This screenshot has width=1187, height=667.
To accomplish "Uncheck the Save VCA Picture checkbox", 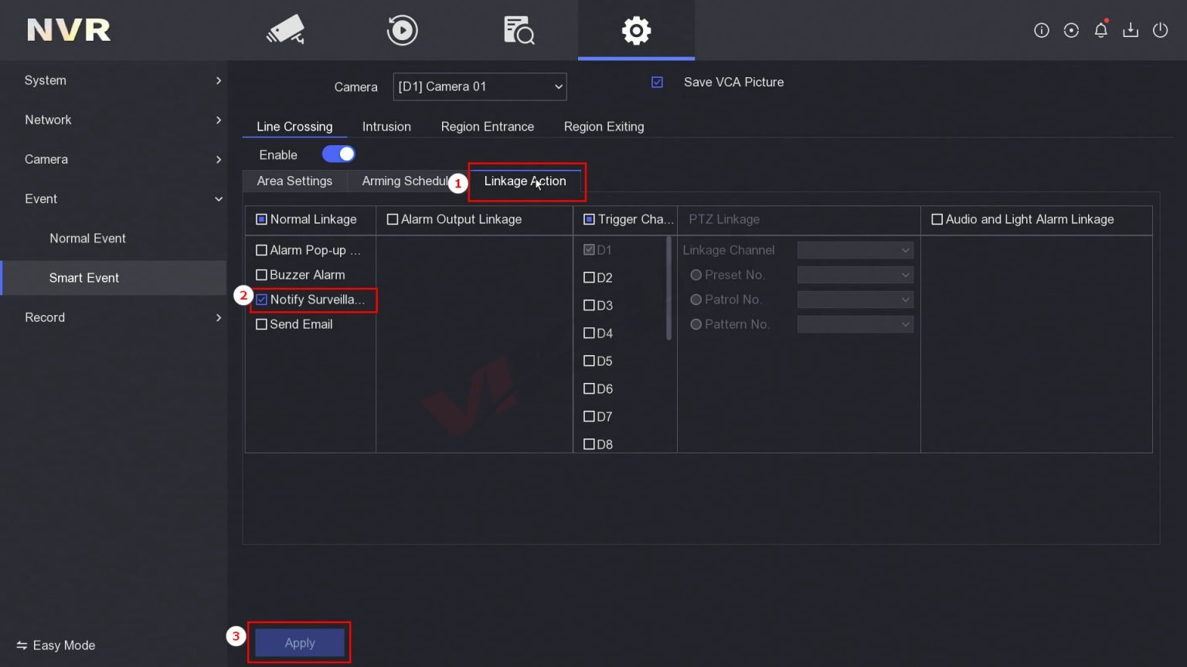I will [656, 82].
